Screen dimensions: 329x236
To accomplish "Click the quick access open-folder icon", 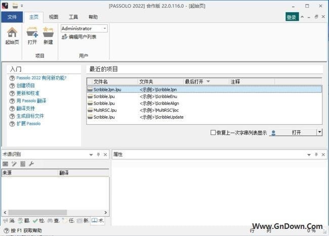I will coord(15,6).
